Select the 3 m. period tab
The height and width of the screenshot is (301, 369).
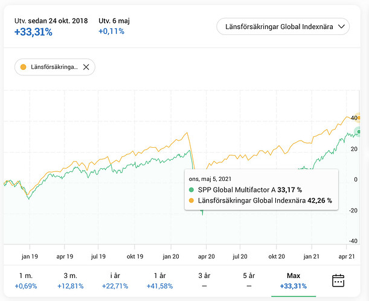click(x=71, y=280)
